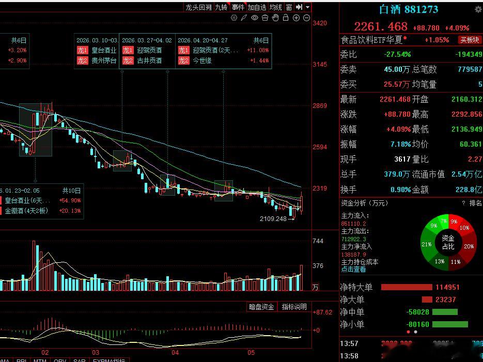
Task: Open 食品饮料ETF华夏 related fund
Action: 372,40
